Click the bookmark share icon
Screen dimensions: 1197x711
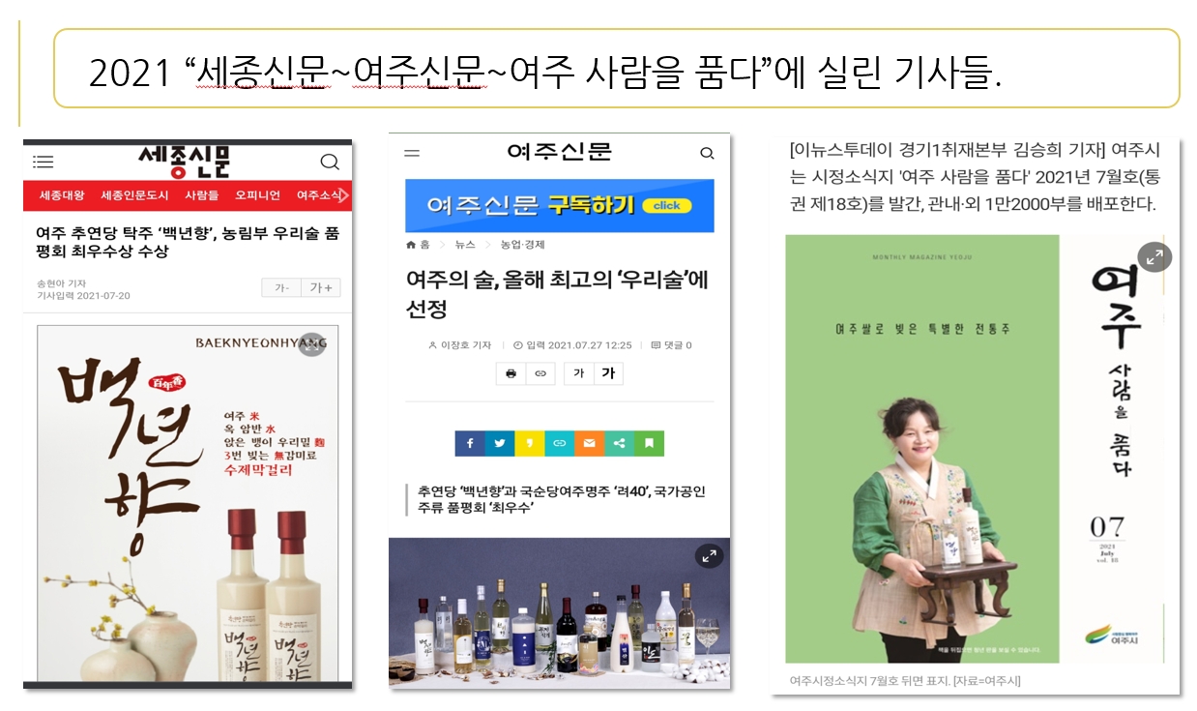coord(650,443)
